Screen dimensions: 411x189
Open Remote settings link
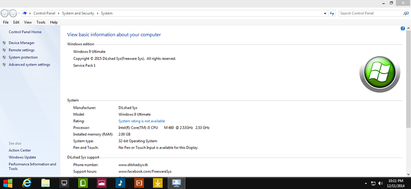click(21, 50)
